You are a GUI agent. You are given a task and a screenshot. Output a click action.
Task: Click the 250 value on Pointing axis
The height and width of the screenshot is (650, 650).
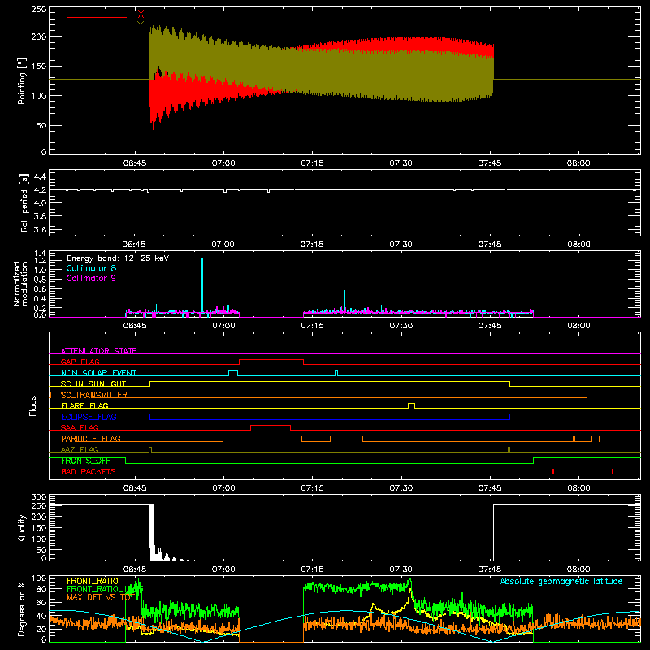click(x=39, y=10)
